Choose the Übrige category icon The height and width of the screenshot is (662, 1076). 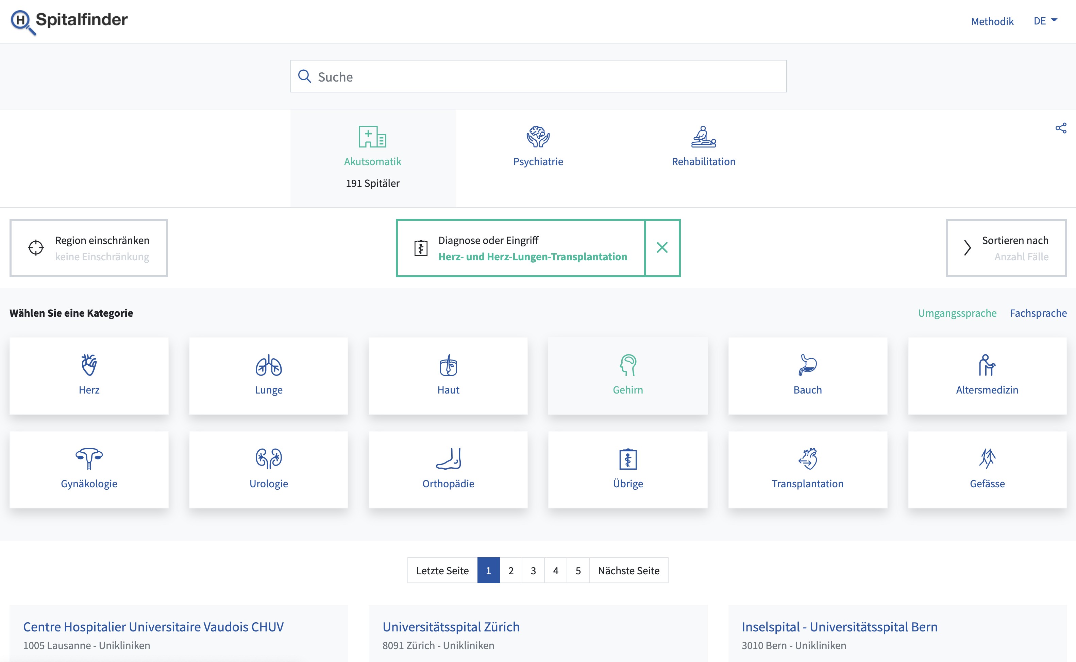(x=628, y=458)
